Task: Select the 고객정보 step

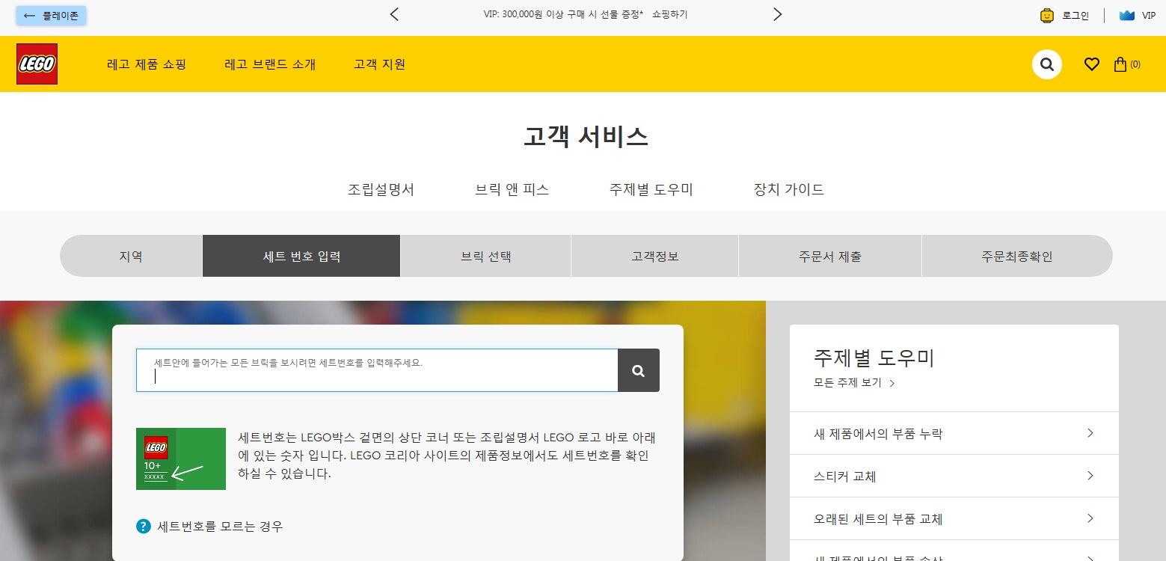Action: tap(655, 256)
